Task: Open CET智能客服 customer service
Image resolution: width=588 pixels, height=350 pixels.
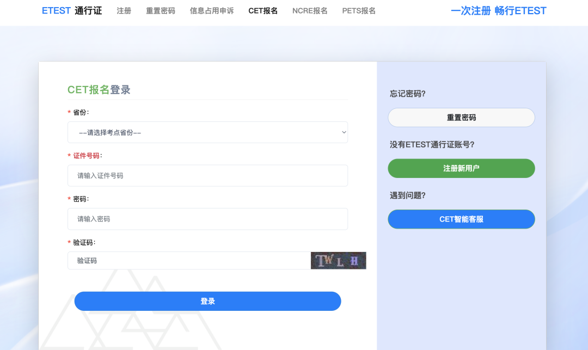Action: point(461,219)
